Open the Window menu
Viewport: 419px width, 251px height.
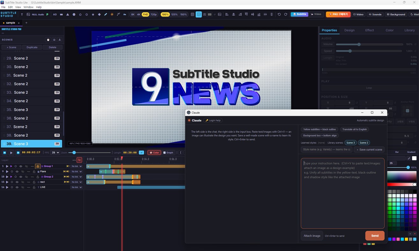[x=28, y=7]
